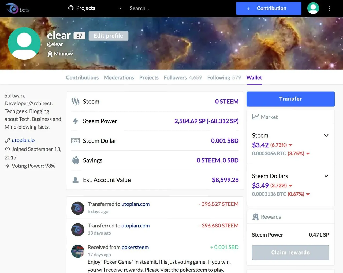Click the Steem Power lightning icon

point(76,121)
